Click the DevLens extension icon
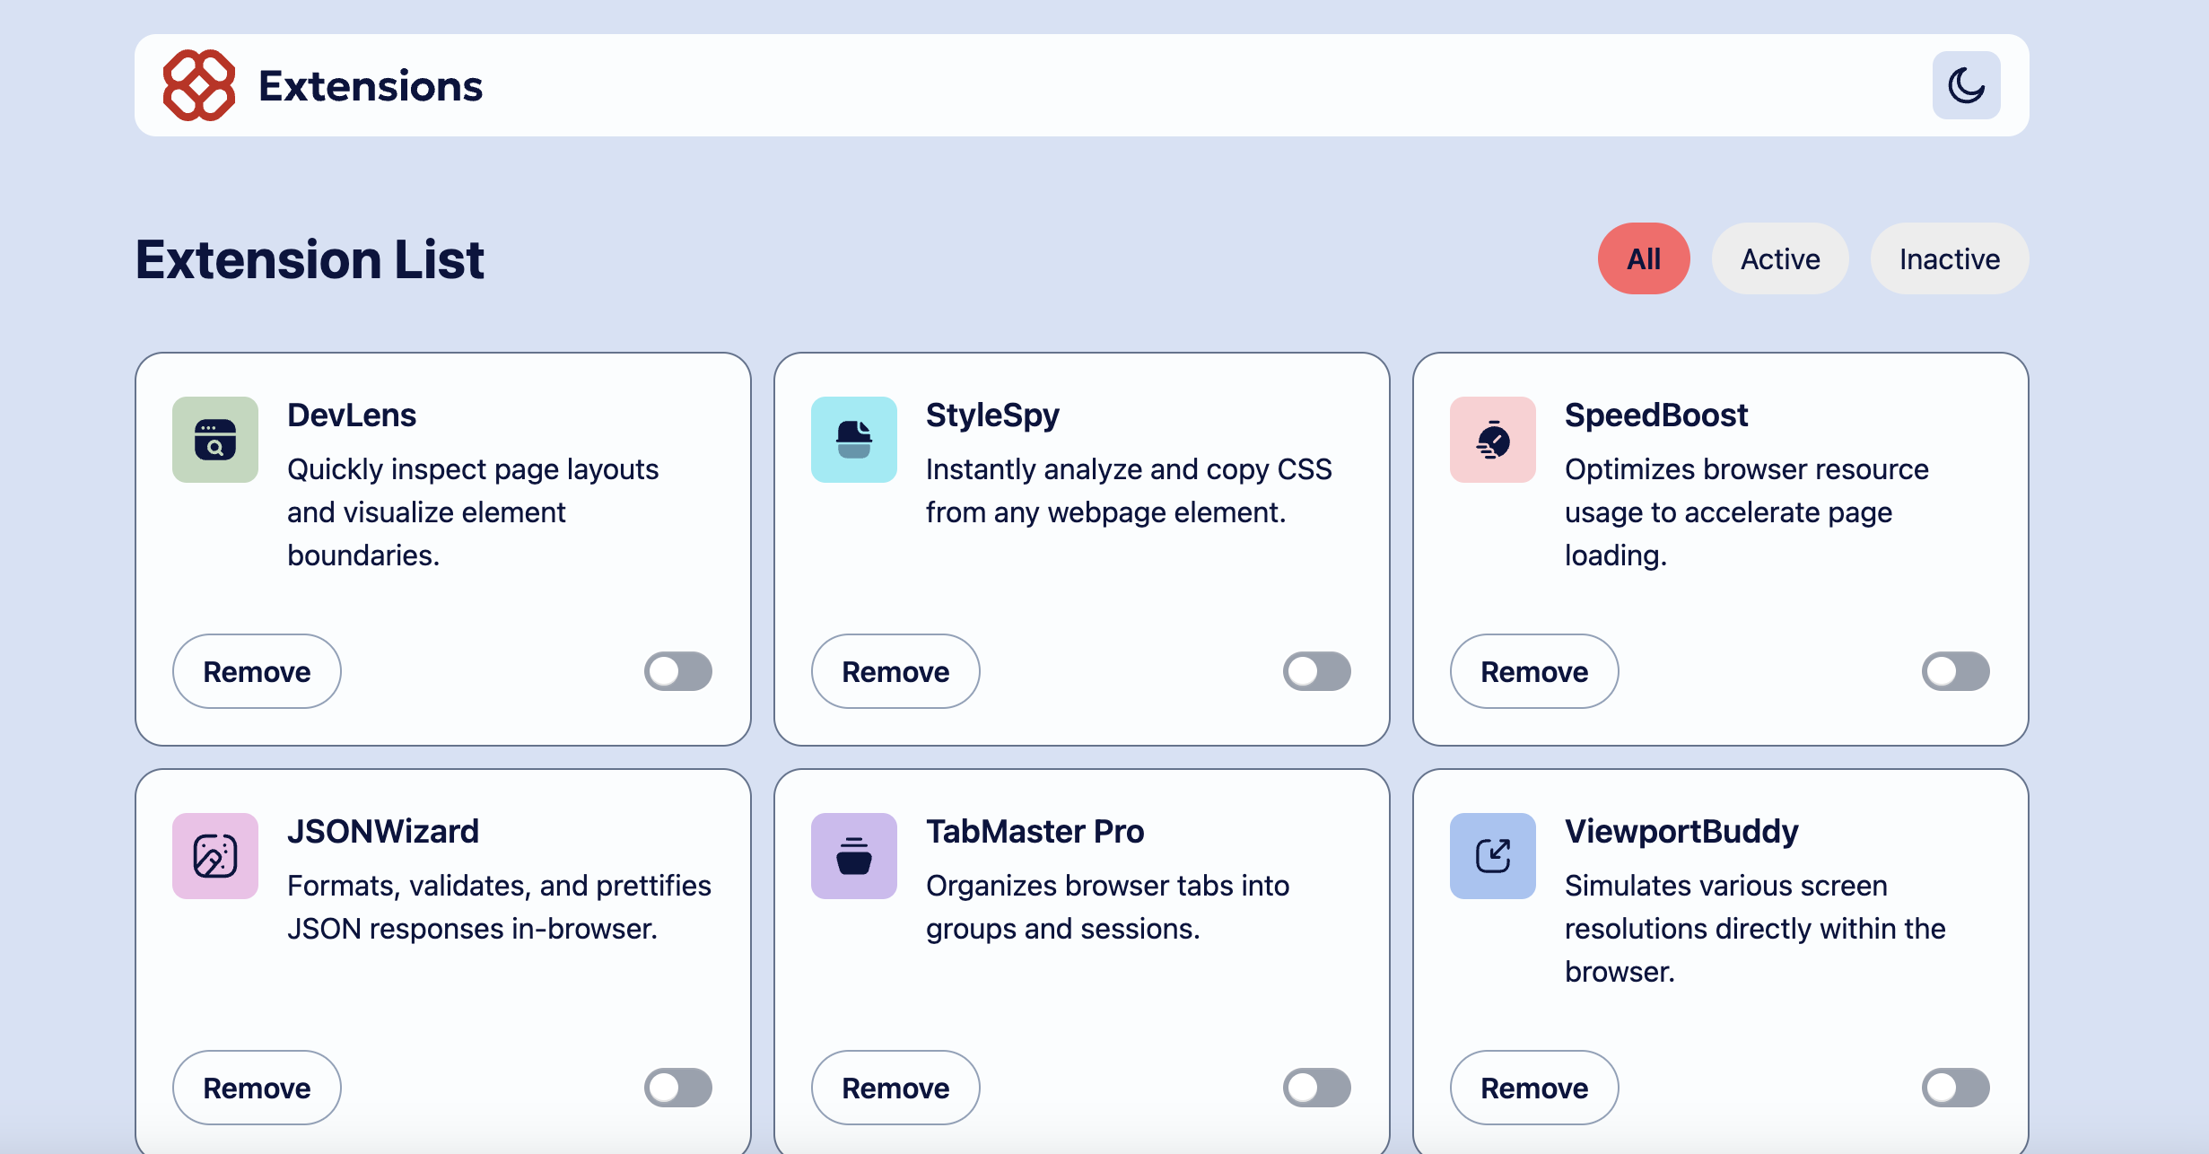The image size is (2209, 1154). click(x=215, y=440)
